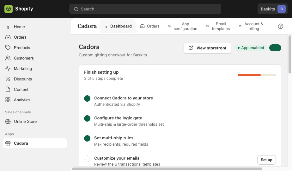Click the Set multi-ship rules completed circle

[87, 138]
